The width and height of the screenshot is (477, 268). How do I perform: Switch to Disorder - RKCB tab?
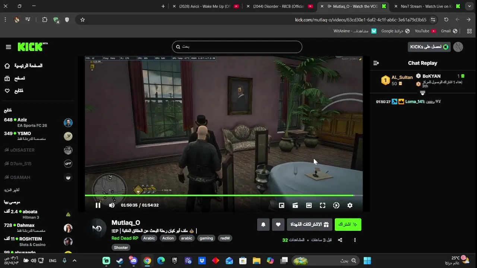click(279, 6)
